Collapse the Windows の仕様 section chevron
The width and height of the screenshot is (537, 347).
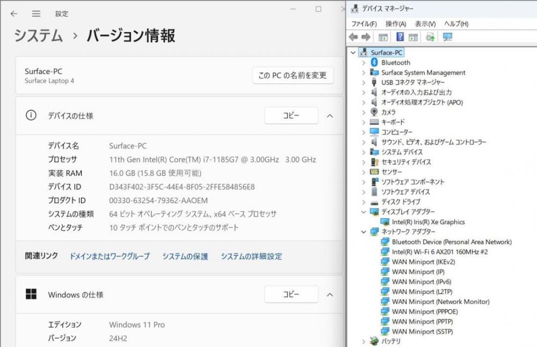(330, 294)
